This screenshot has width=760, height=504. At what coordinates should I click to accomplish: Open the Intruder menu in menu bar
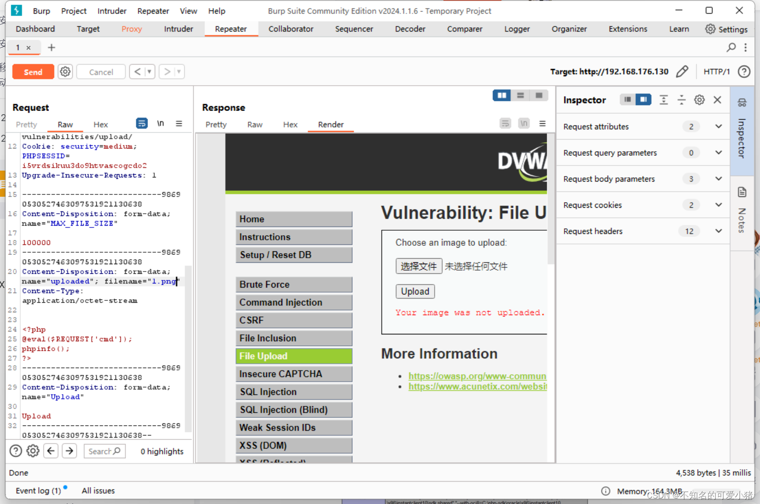click(112, 11)
